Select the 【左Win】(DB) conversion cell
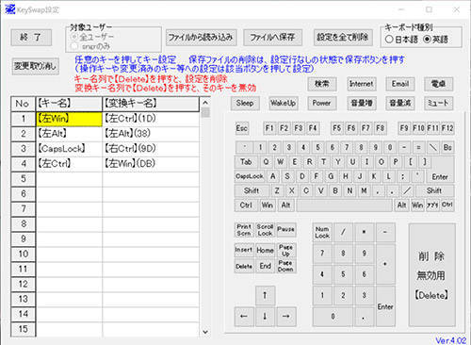 click(151, 164)
